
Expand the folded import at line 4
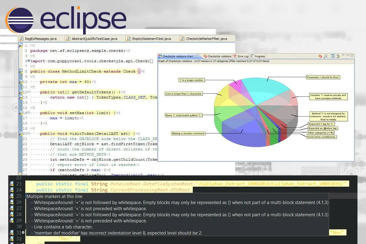(x=29, y=61)
